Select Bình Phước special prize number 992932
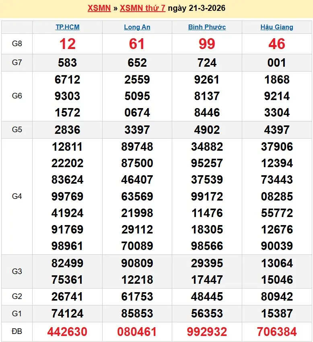Screen dimensions: 313x342 (x=207, y=332)
